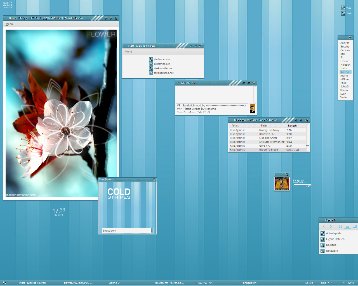Select contact Hirogen in the contact list
The image size is (358, 286).
point(345,65)
